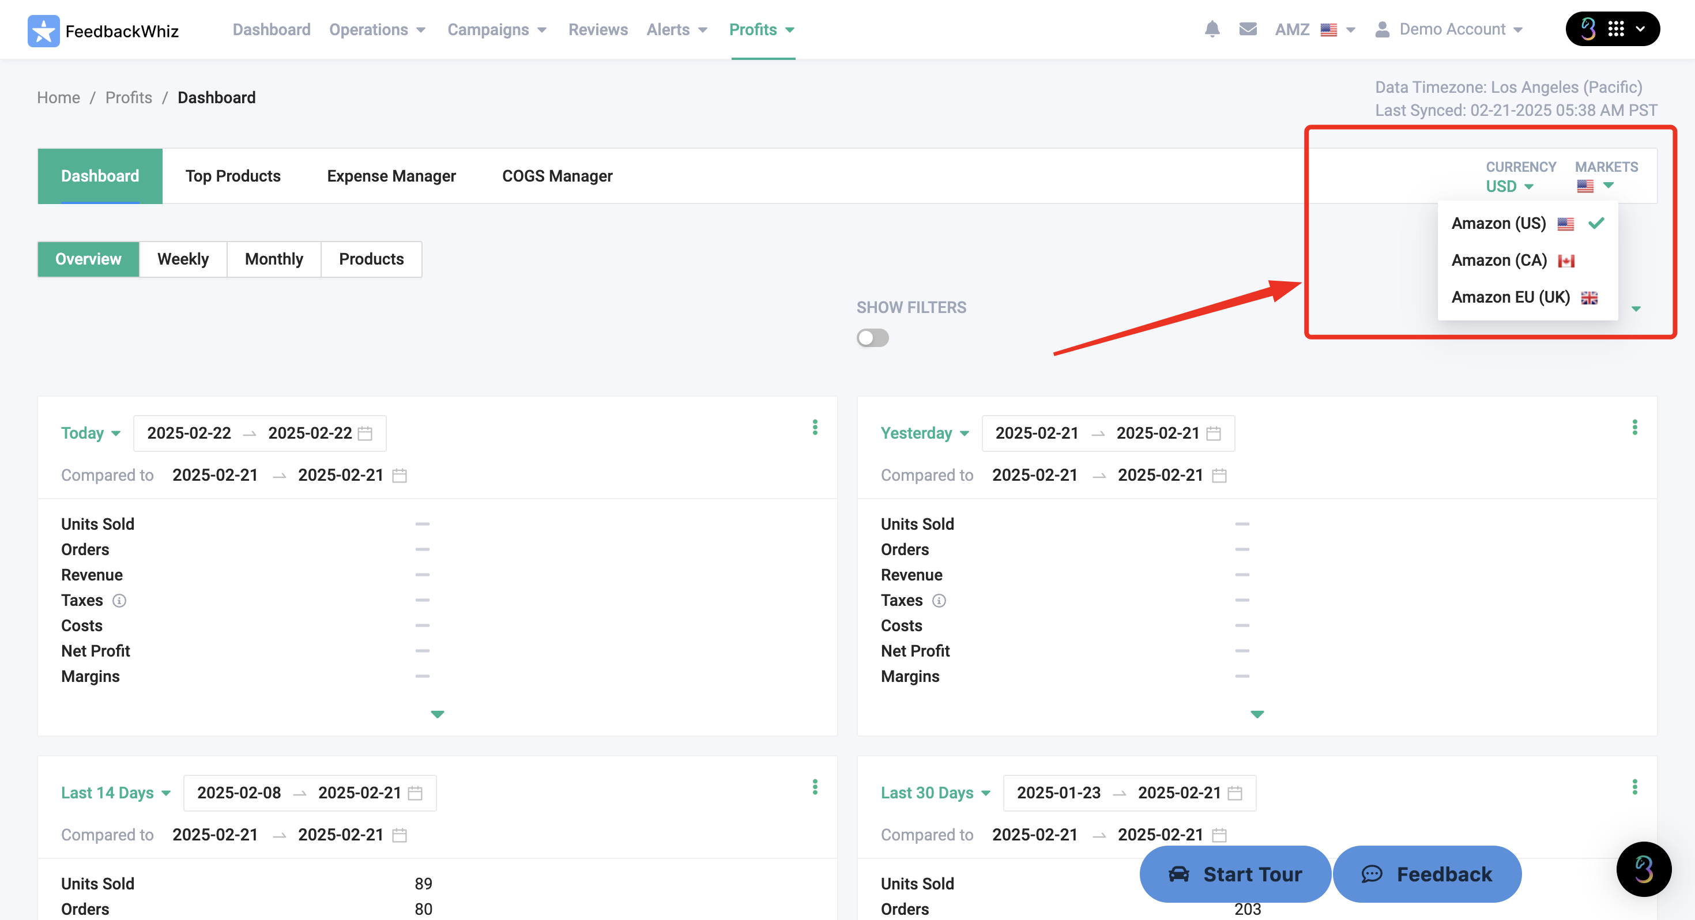1695x920 pixels.
Task: Go to Reviews in the top navigation
Action: [598, 29]
